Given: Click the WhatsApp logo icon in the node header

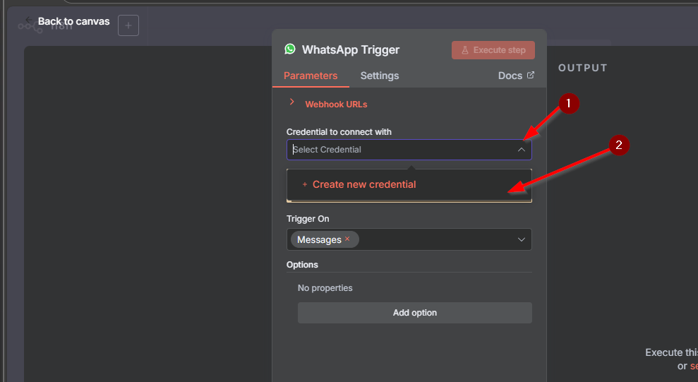Looking at the screenshot, I should 290,49.
